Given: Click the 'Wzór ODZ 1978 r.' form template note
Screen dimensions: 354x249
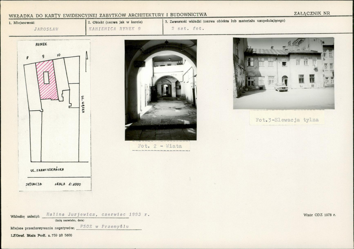Looking at the screenshot, I should (319, 215).
